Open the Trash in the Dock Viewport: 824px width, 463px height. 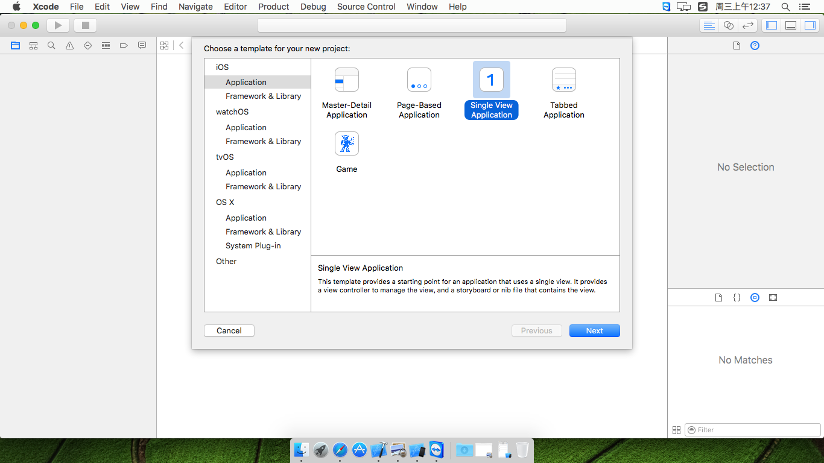(x=522, y=450)
